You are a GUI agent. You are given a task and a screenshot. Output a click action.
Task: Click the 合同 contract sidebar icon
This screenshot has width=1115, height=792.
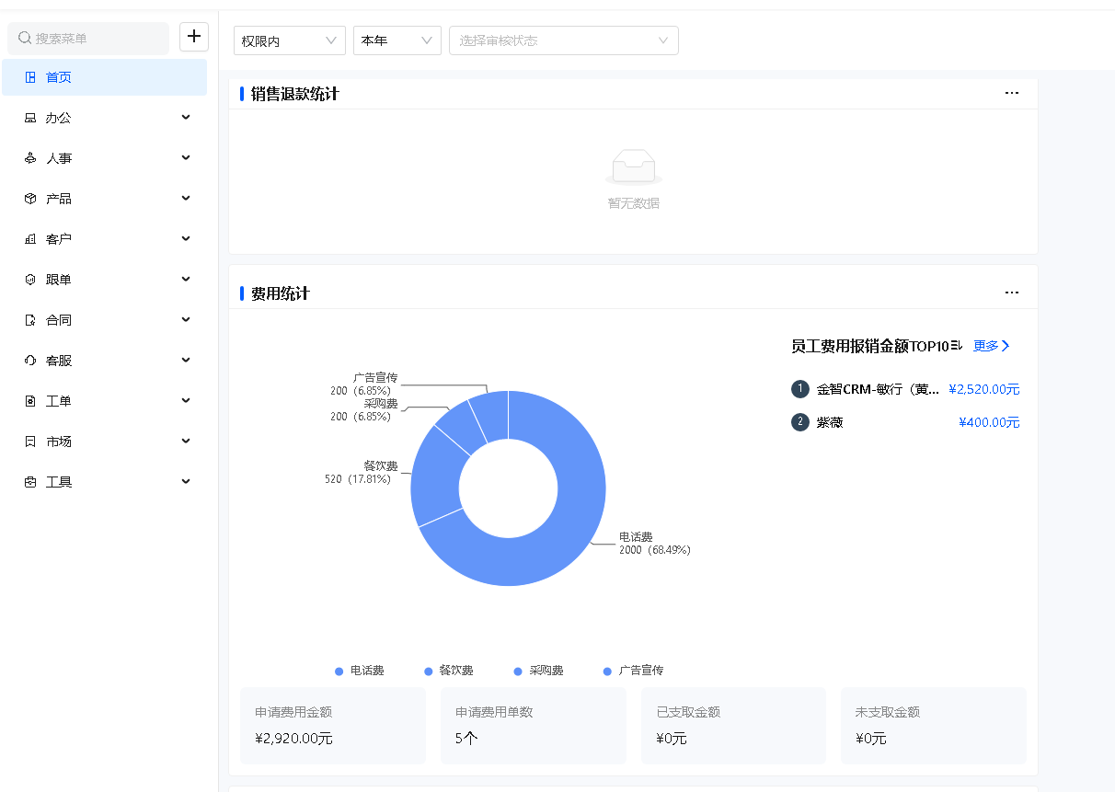30,320
